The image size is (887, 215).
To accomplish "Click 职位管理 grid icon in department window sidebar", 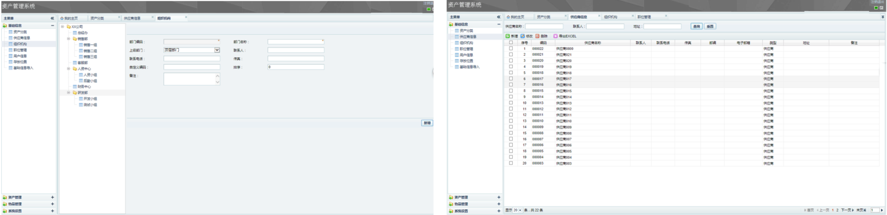I will pos(10,50).
